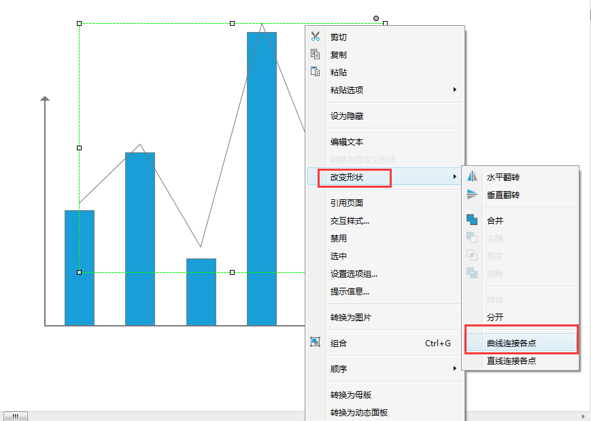This screenshot has width=591, height=421.
Task: Open 提示信息... entry
Action: tap(385, 291)
